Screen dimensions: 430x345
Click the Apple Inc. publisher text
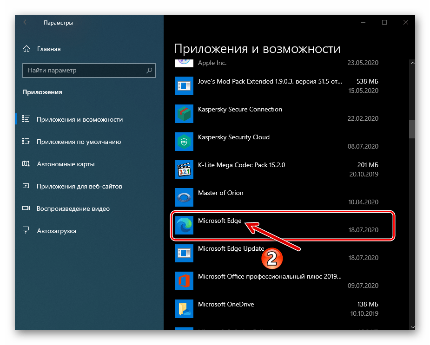click(x=212, y=63)
